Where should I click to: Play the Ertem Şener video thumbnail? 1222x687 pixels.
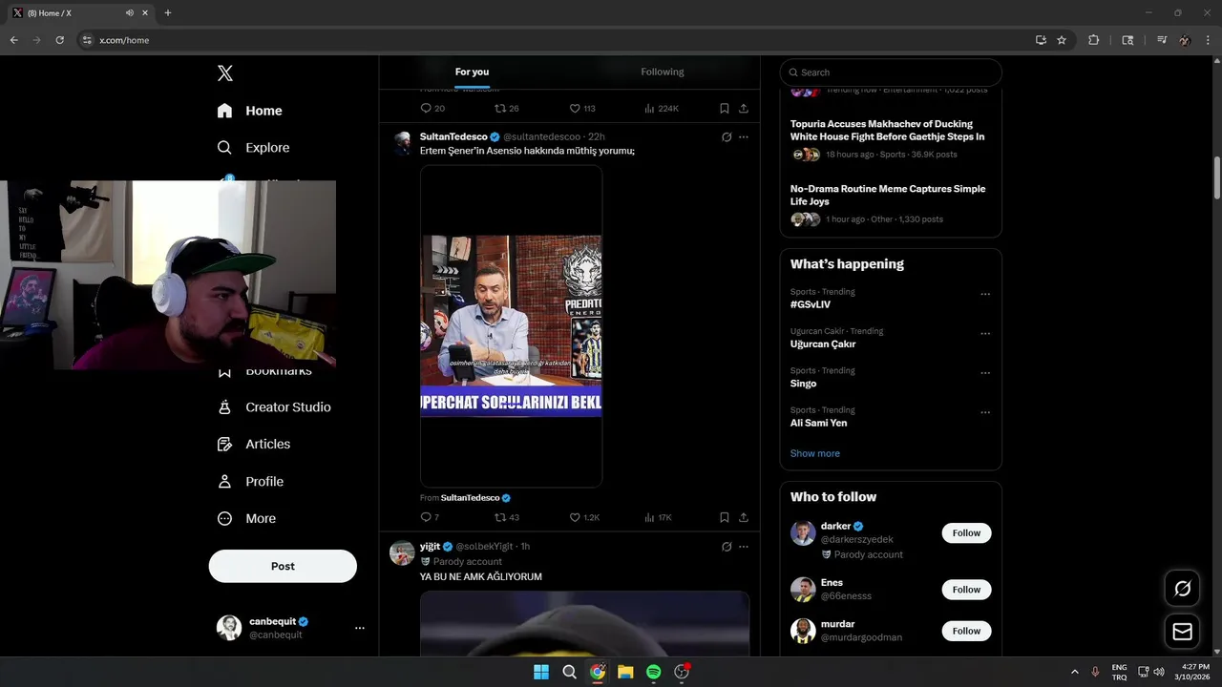point(512,326)
